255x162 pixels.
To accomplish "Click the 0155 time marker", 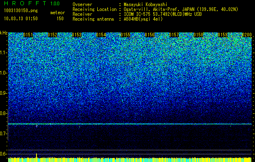I will (125, 35).
